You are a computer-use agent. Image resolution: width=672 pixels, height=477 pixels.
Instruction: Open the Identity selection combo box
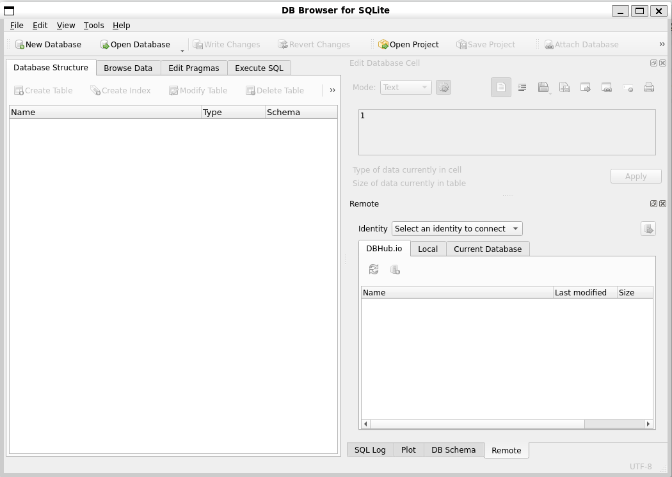pyautogui.click(x=456, y=228)
